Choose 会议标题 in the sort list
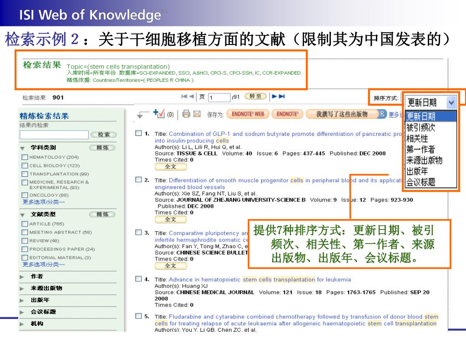Image resolution: width=466 pixels, height=349 pixels. pyautogui.click(x=431, y=182)
